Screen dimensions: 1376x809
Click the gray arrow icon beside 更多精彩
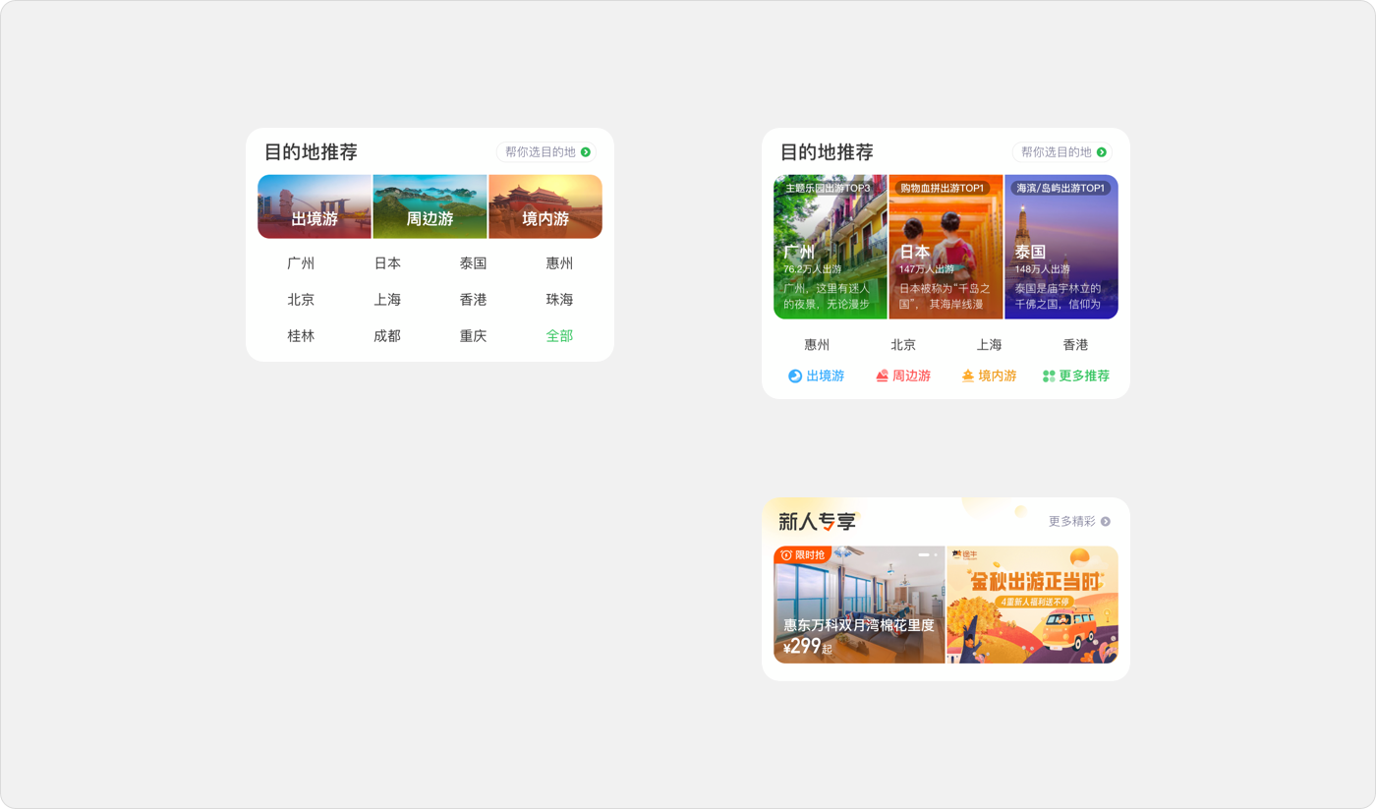pos(1106,522)
